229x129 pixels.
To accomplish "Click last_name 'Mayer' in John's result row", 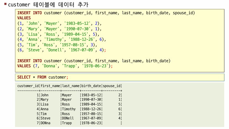I will point(67,95).
